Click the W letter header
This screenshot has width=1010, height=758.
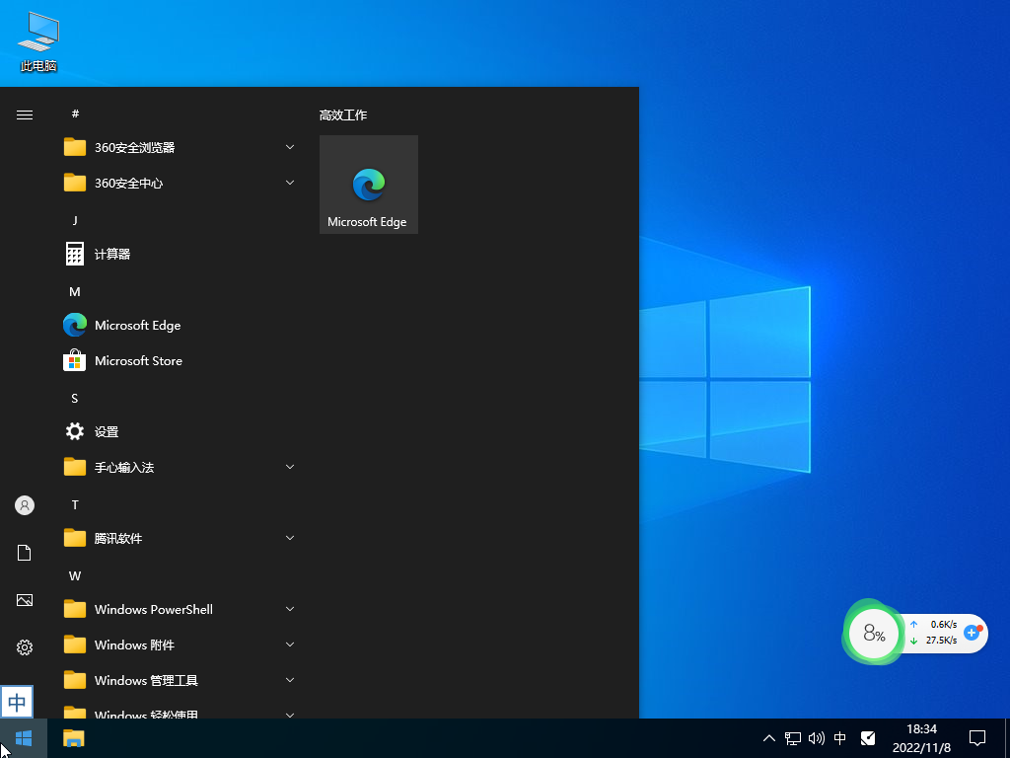(x=75, y=575)
